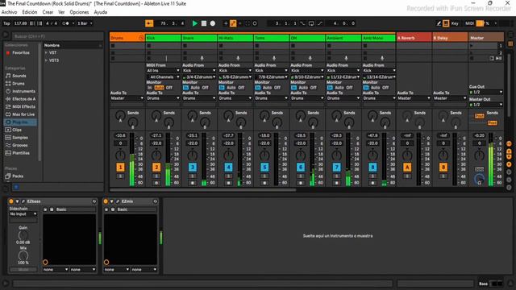Open Ayuda menu
Viewport: 516px width, 290px height.
click(100, 12)
